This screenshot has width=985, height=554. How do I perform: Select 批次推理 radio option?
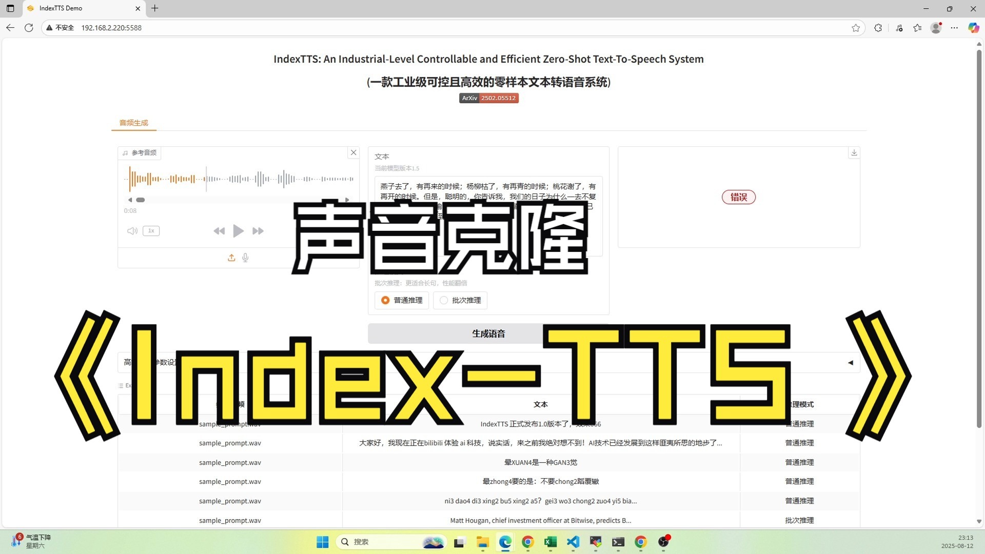point(460,300)
